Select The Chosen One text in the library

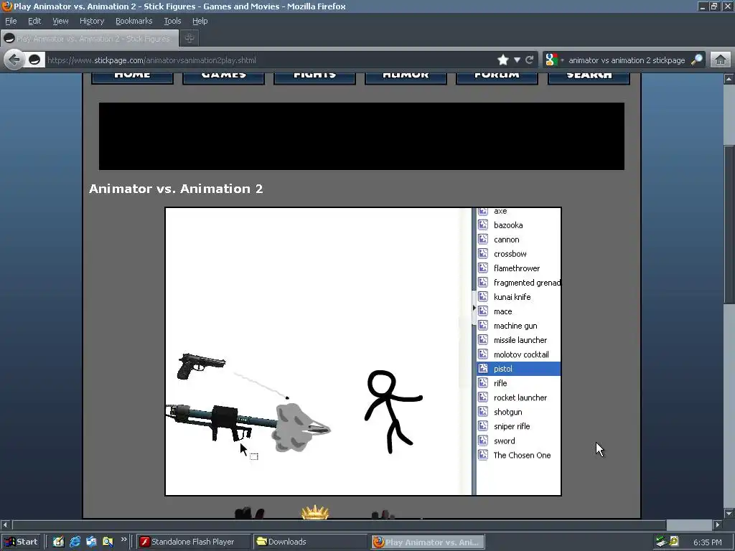(x=522, y=455)
